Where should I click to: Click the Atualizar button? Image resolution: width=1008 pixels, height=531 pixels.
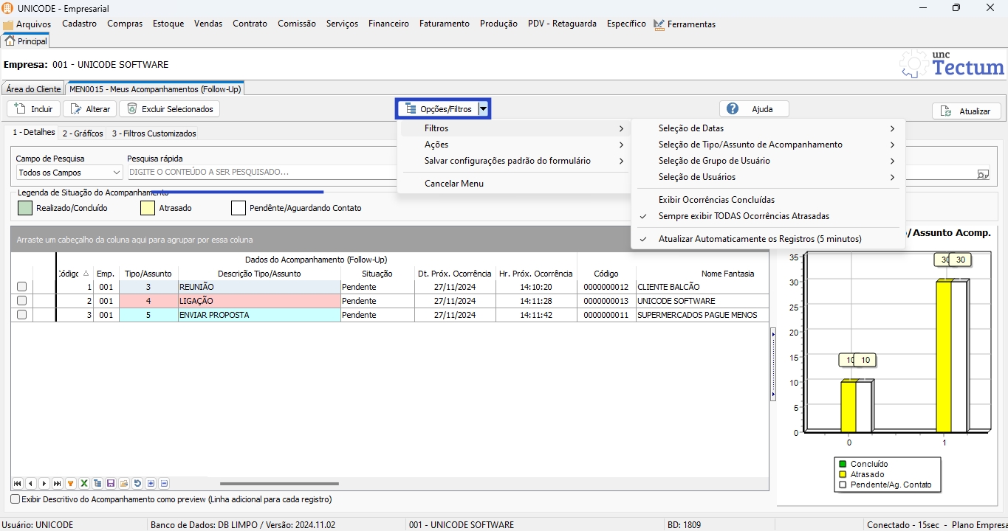click(966, 111)
